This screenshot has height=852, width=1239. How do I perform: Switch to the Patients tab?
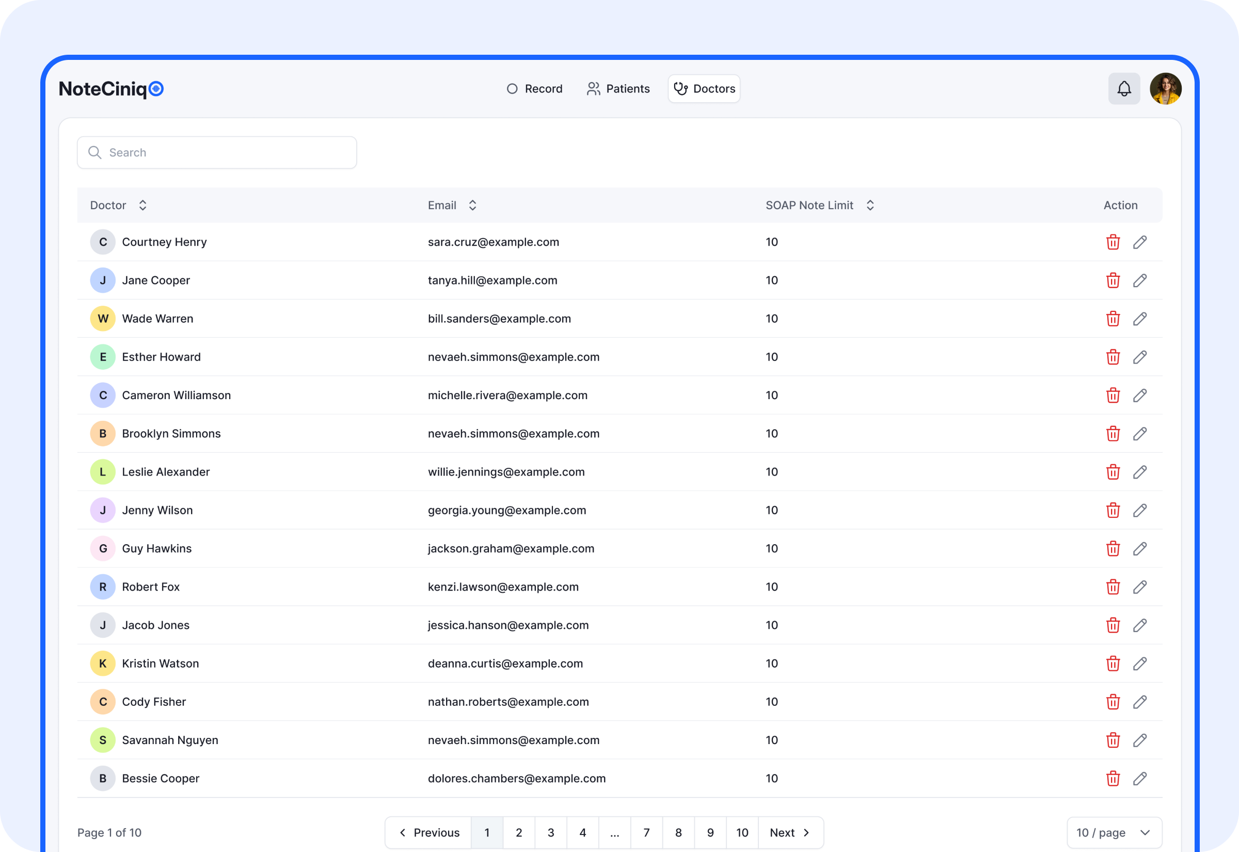point(618,89)
